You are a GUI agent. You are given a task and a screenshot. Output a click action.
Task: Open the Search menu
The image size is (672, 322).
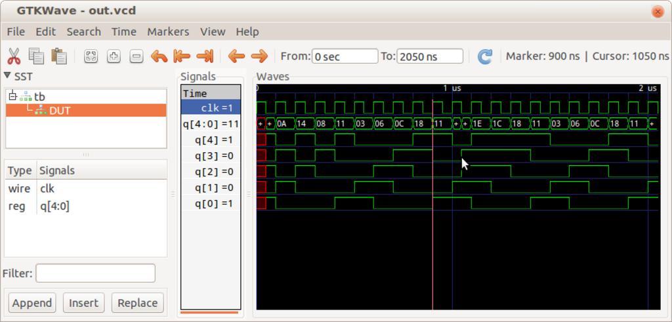pos(83,31)
